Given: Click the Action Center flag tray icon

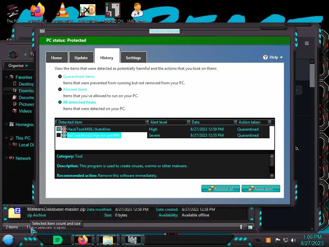Looking at the screenshot, I should [x=278, y=240].
